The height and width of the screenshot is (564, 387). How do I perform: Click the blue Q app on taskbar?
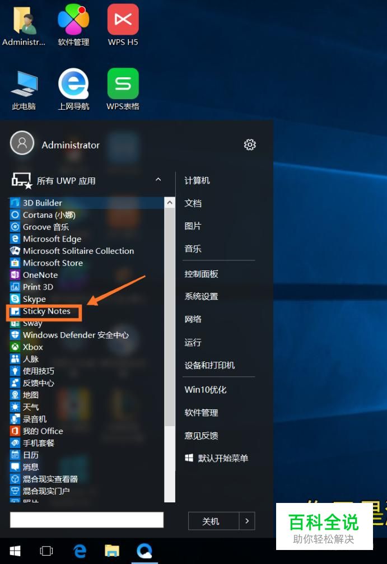(144, 551)
